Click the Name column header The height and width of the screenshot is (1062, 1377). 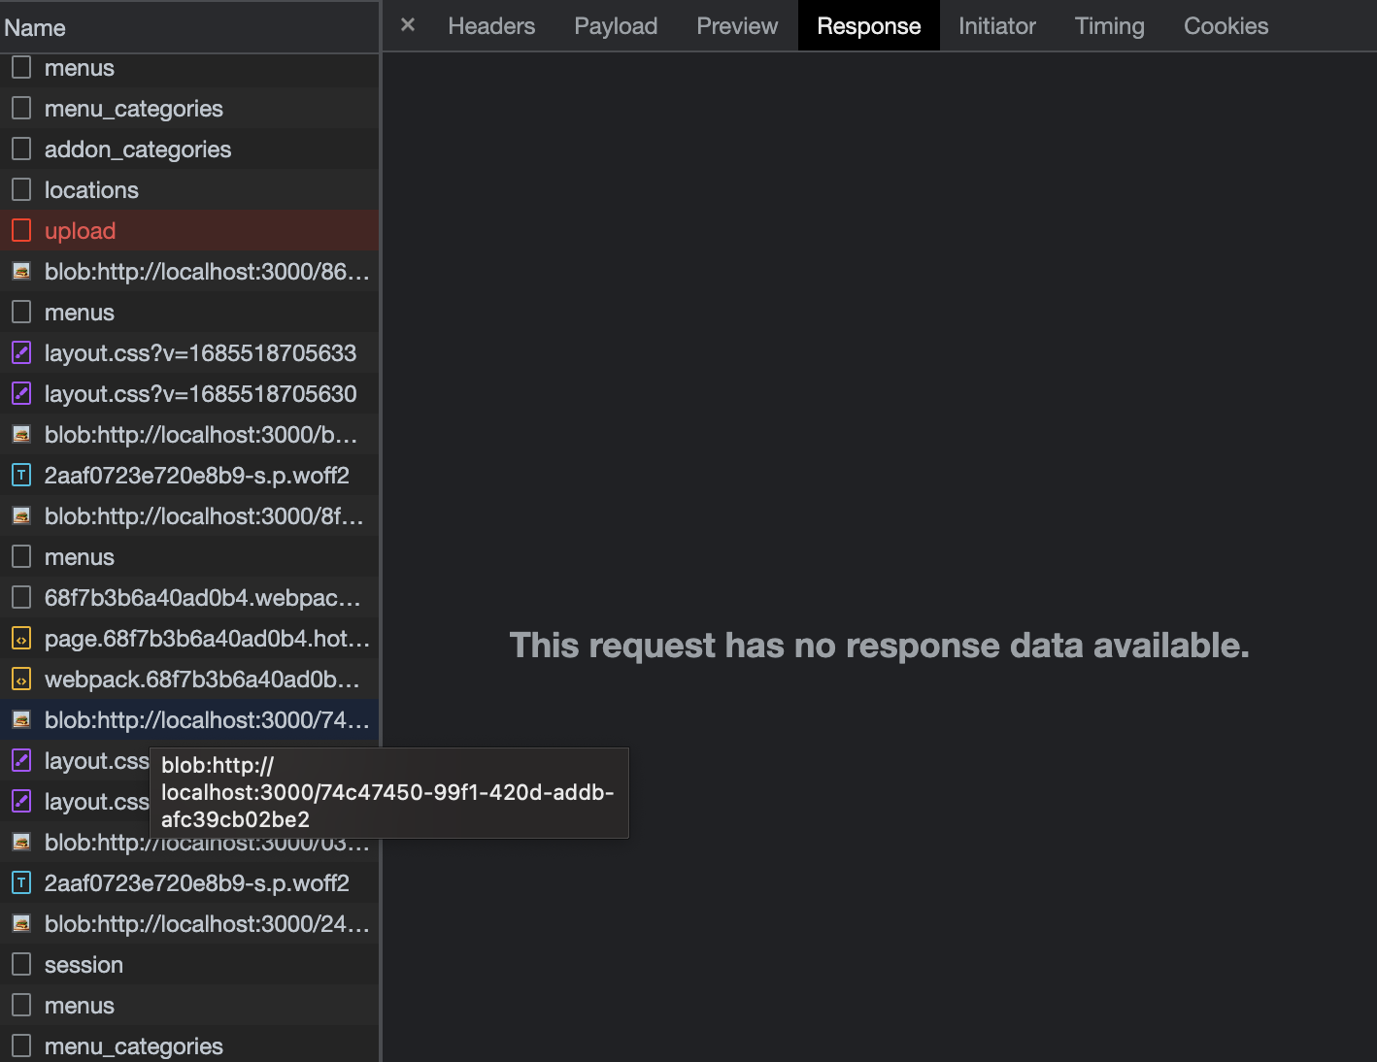point(35,27)
